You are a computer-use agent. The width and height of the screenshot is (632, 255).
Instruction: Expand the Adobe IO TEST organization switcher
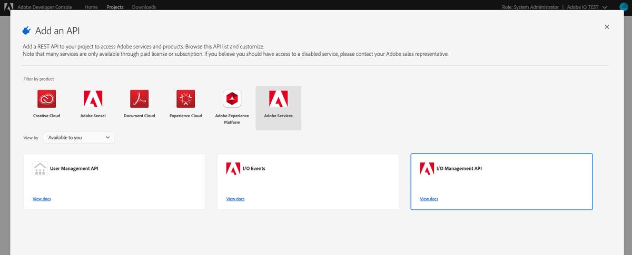pyautogui.click(x=586, y=7)
